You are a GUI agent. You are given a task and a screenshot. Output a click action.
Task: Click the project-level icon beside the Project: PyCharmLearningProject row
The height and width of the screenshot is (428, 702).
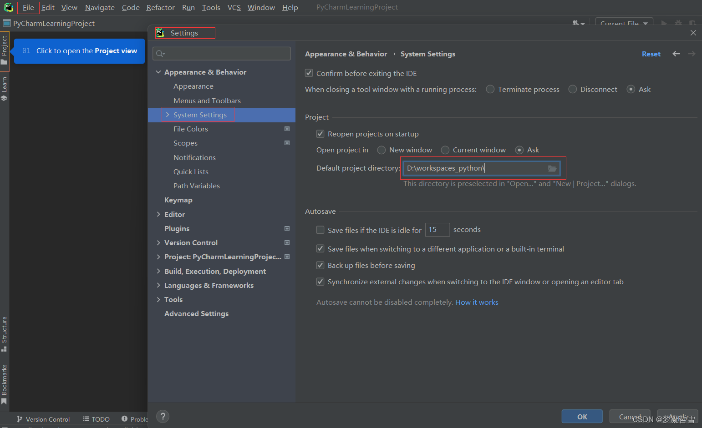click(x=287, y=257)
